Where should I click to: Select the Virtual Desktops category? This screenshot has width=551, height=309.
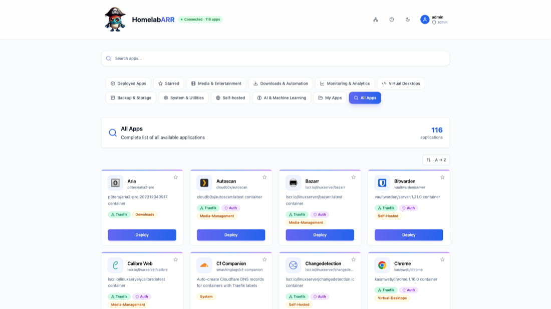click(401, 83)
